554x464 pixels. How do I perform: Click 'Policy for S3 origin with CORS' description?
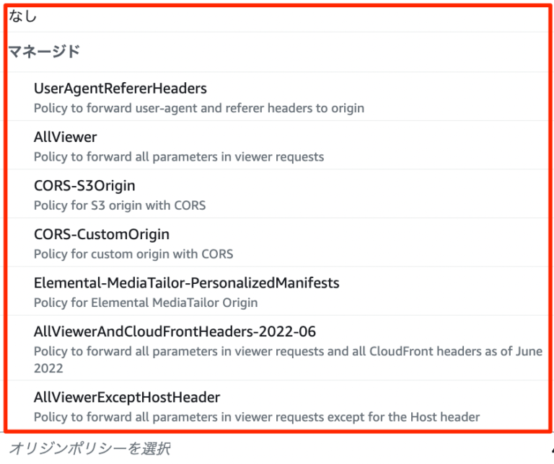coord(120,205)
